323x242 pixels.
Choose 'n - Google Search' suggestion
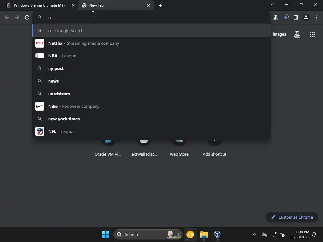click(151, 31)
